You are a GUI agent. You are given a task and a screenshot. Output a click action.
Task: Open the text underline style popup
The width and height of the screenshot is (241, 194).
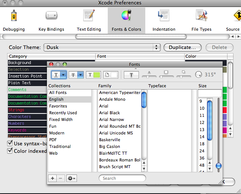point(59,75)
